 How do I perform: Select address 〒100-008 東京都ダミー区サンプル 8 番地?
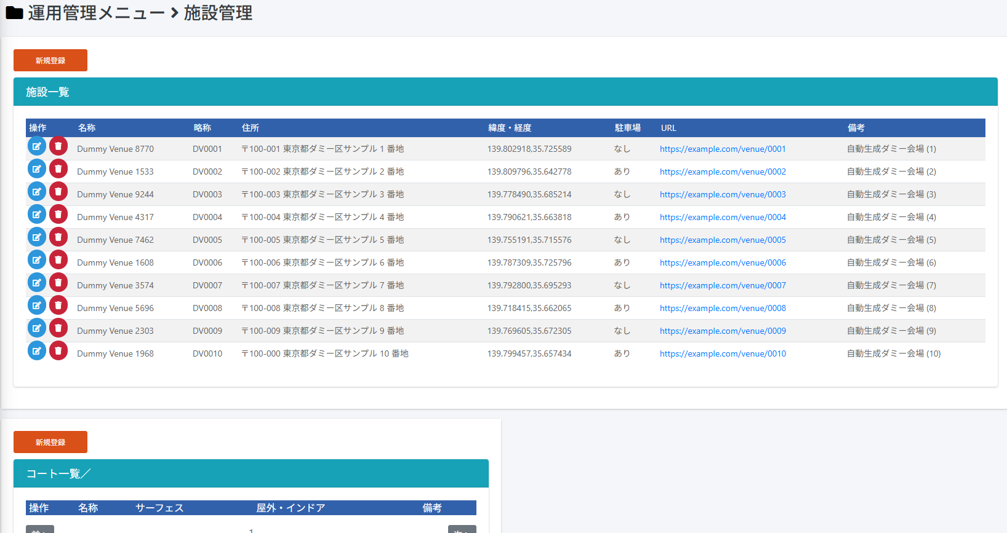[x=323, y=308]
